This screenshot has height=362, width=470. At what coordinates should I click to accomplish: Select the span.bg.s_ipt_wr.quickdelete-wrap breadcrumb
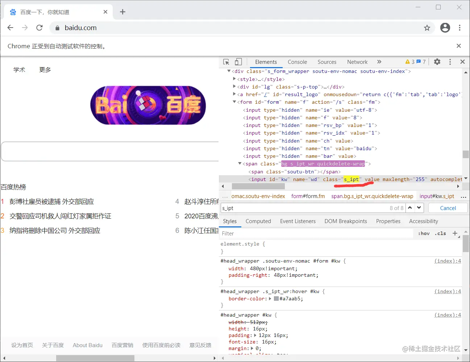pyautogui.click(x=372, y=196)
